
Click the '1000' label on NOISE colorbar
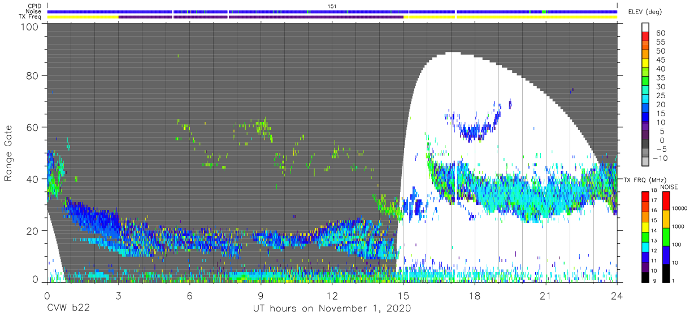(x=677, y=226)
